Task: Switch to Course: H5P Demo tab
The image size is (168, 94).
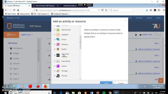Action: (18, 6)
